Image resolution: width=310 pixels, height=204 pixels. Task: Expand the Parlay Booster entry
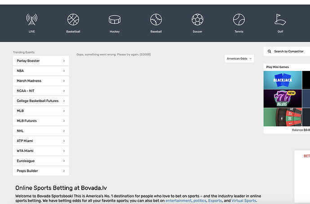point(41,61)
